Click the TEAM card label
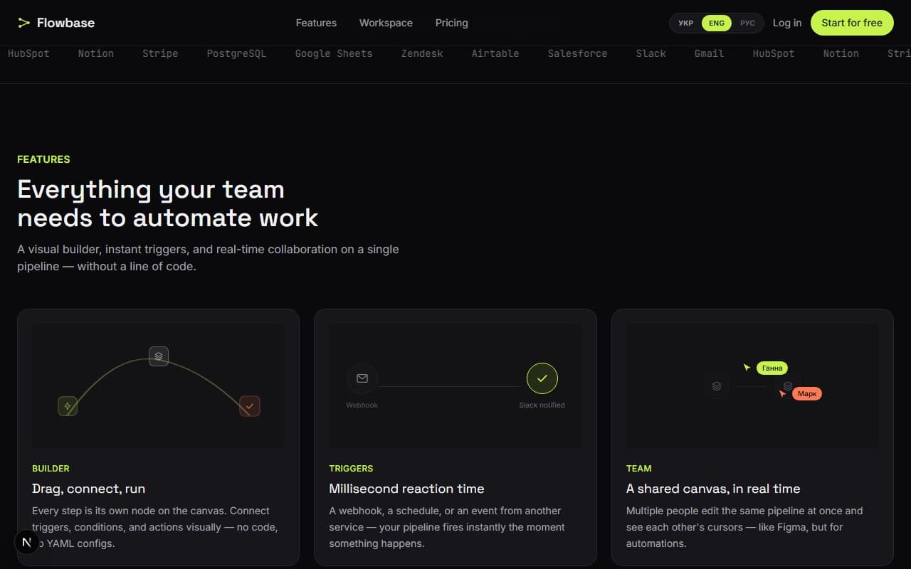Viewport: 911px width, 569px height. click(639, 468)
